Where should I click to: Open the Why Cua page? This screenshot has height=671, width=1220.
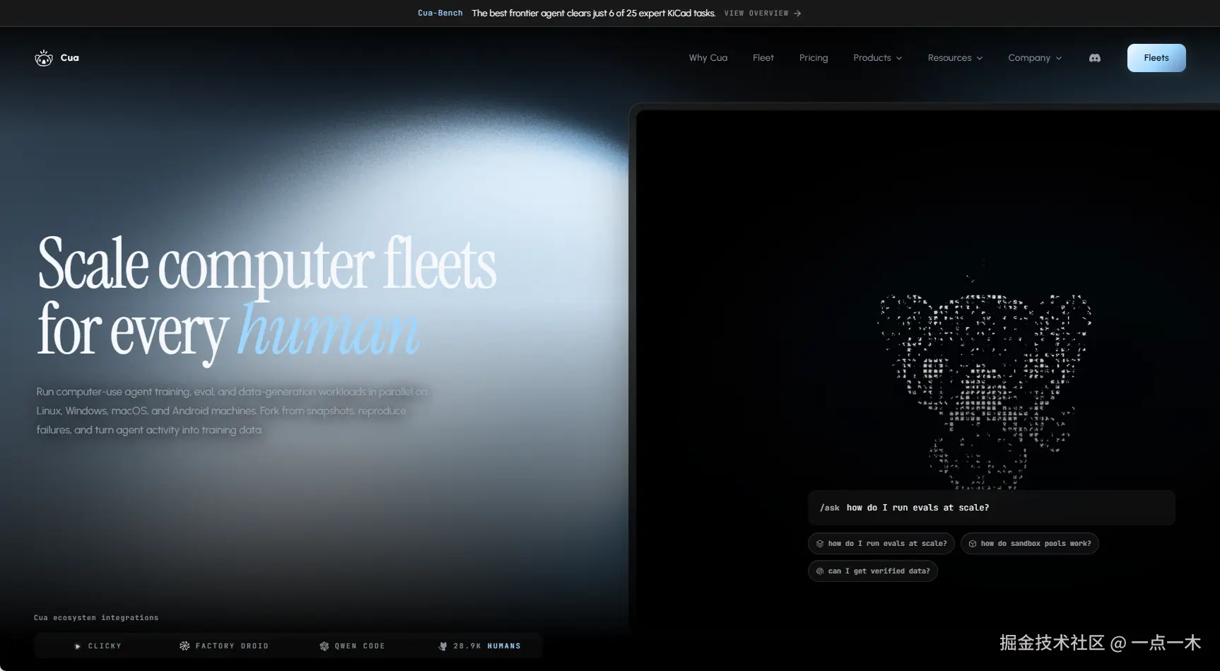708,58
